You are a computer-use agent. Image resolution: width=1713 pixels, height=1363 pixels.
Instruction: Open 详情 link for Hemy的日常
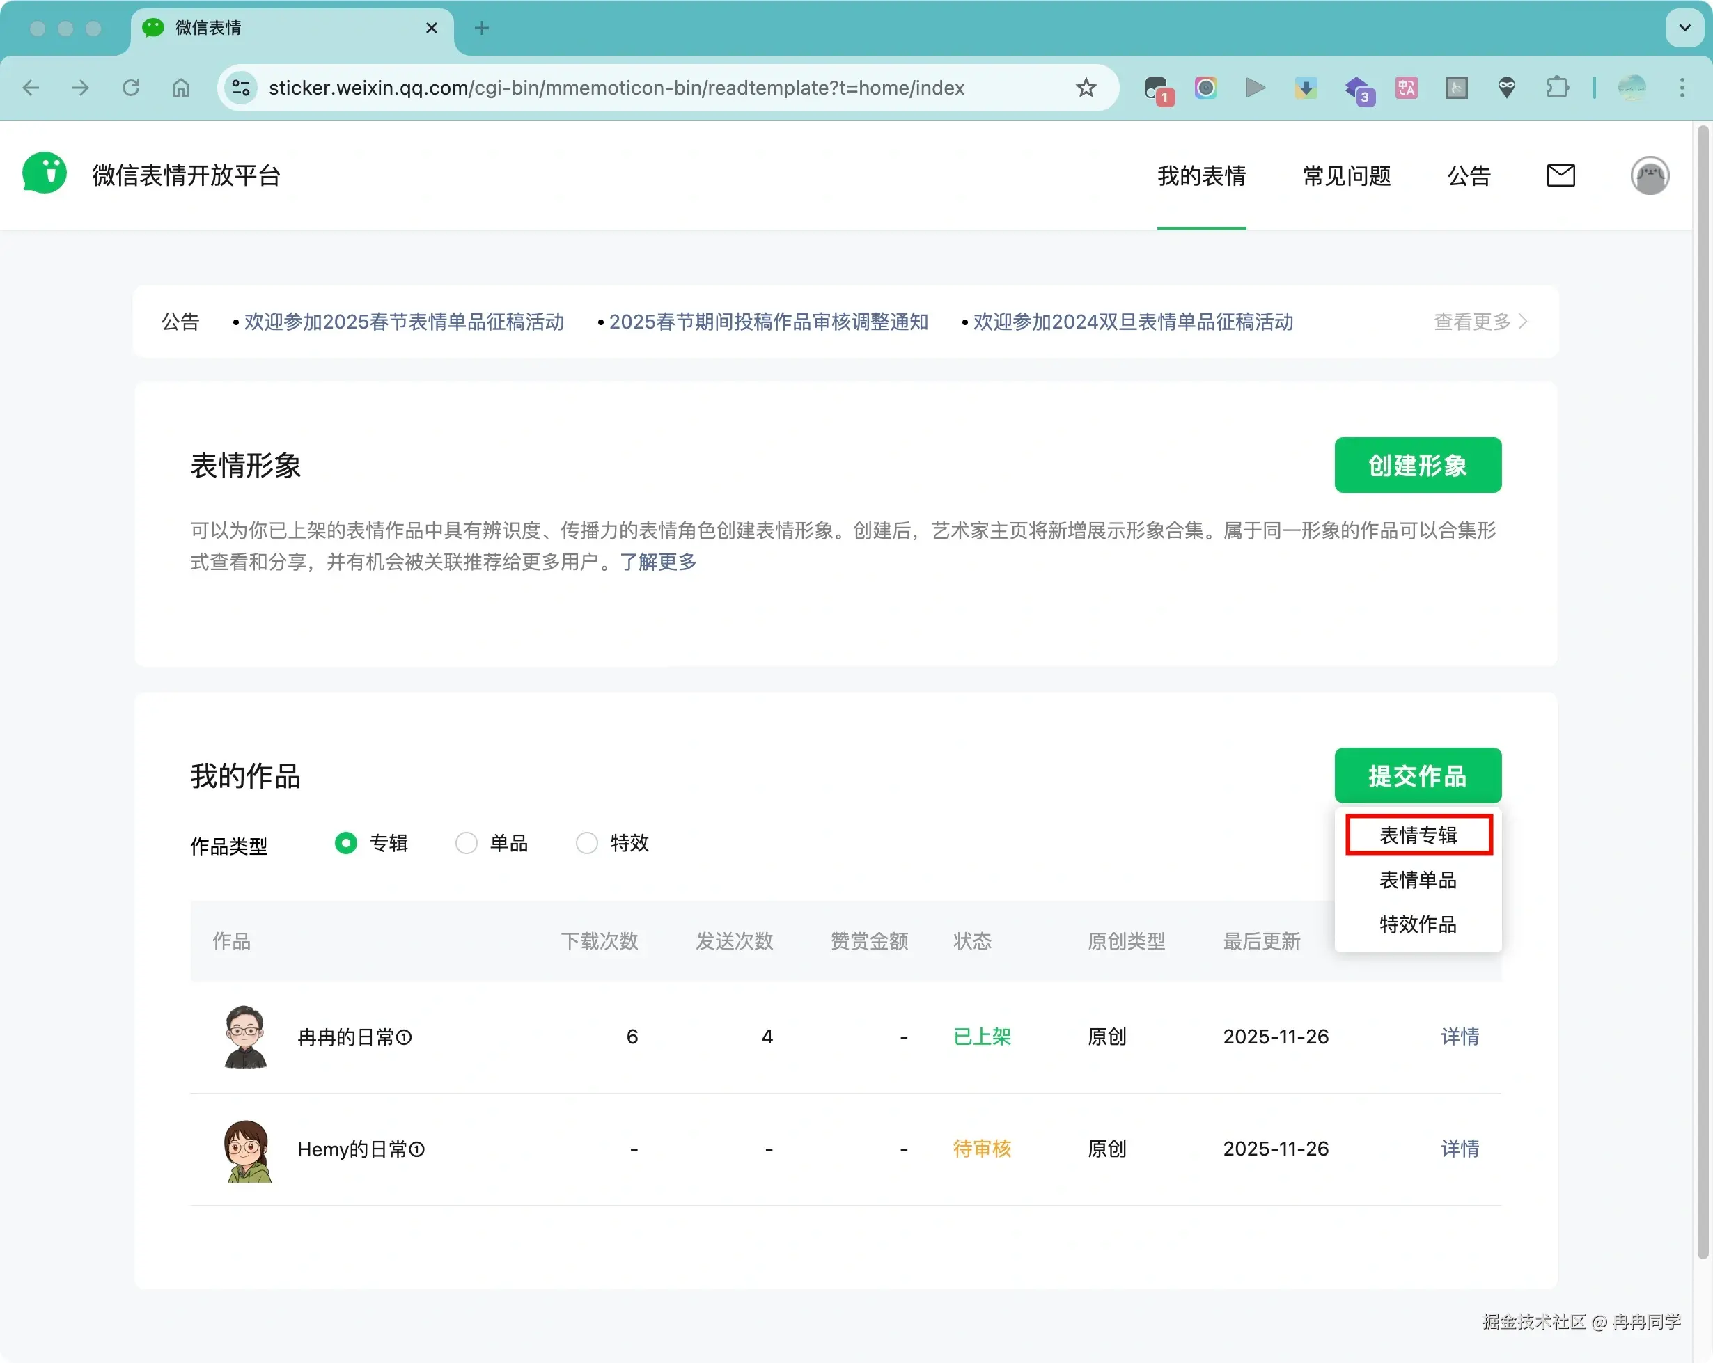coord(1460,1149)
